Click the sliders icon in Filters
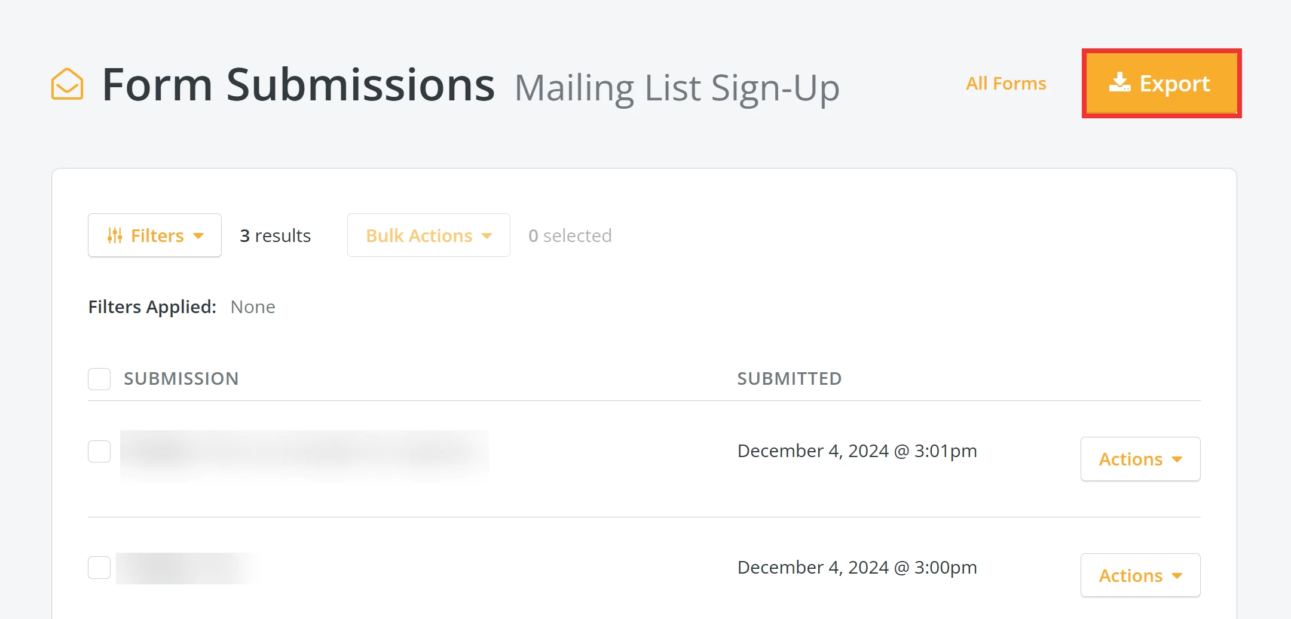 [115, 235]
